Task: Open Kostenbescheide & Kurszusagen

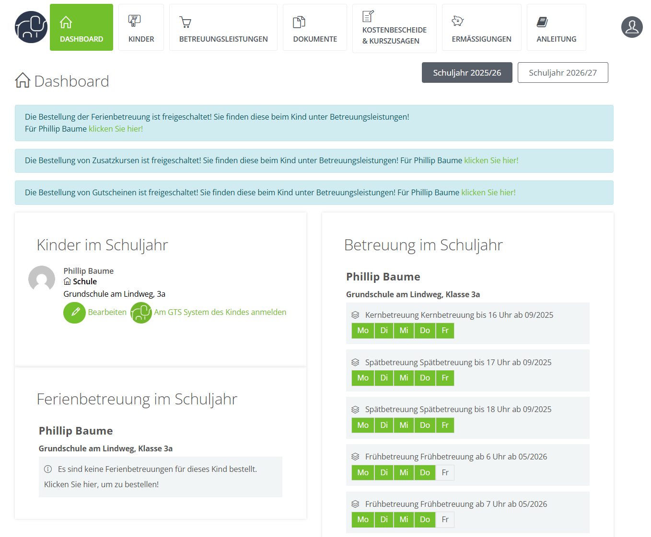Action: [x=395, y=28]
